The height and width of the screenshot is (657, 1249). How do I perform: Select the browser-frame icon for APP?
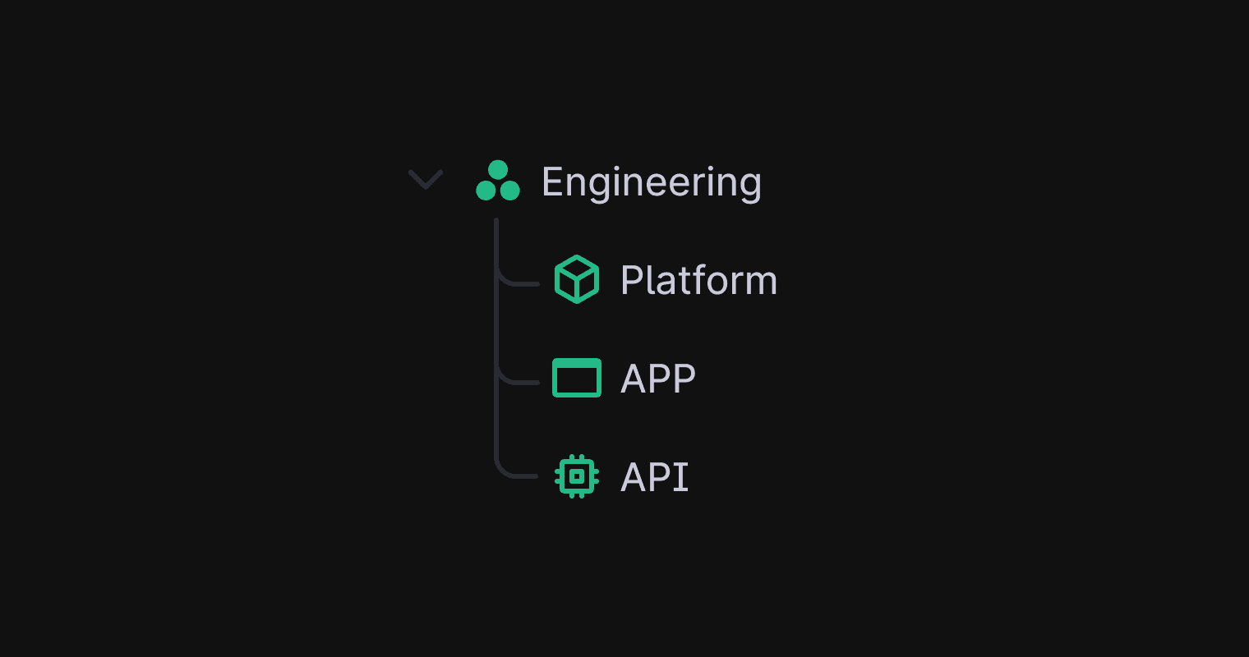coord(577,378)
